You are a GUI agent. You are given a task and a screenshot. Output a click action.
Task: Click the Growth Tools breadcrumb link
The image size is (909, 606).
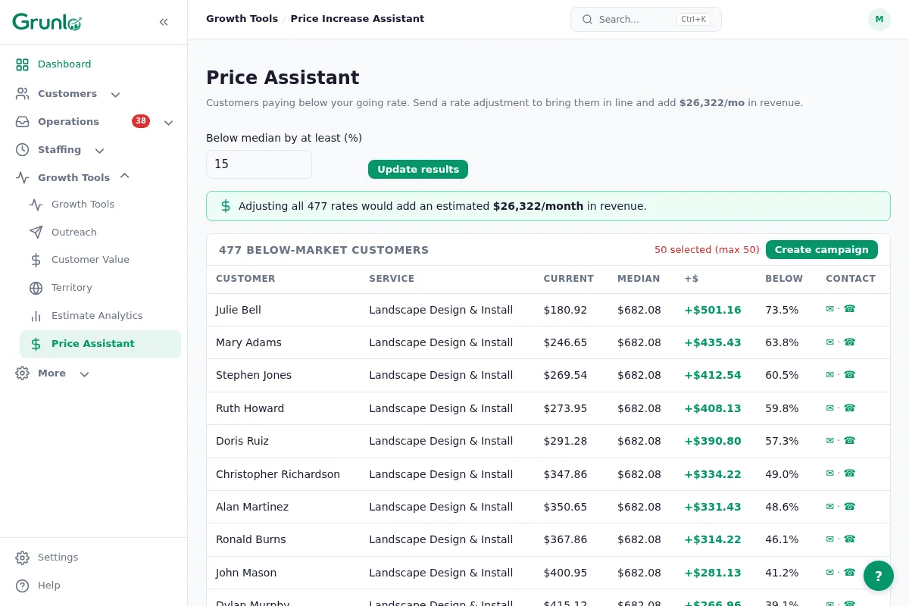(x=242, y=19)
